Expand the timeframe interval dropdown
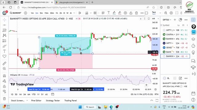Image resolution: width=197 pixels, height=110 pixels. (74, 13)
